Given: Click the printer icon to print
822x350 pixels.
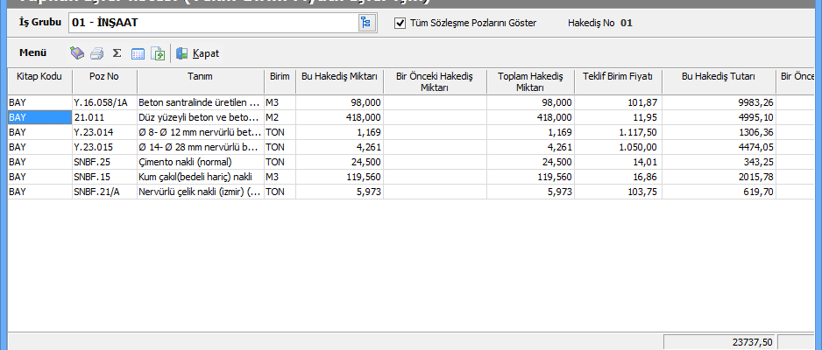Looking at the screenshot, I should pyautogui.click(x=97, y=53).
